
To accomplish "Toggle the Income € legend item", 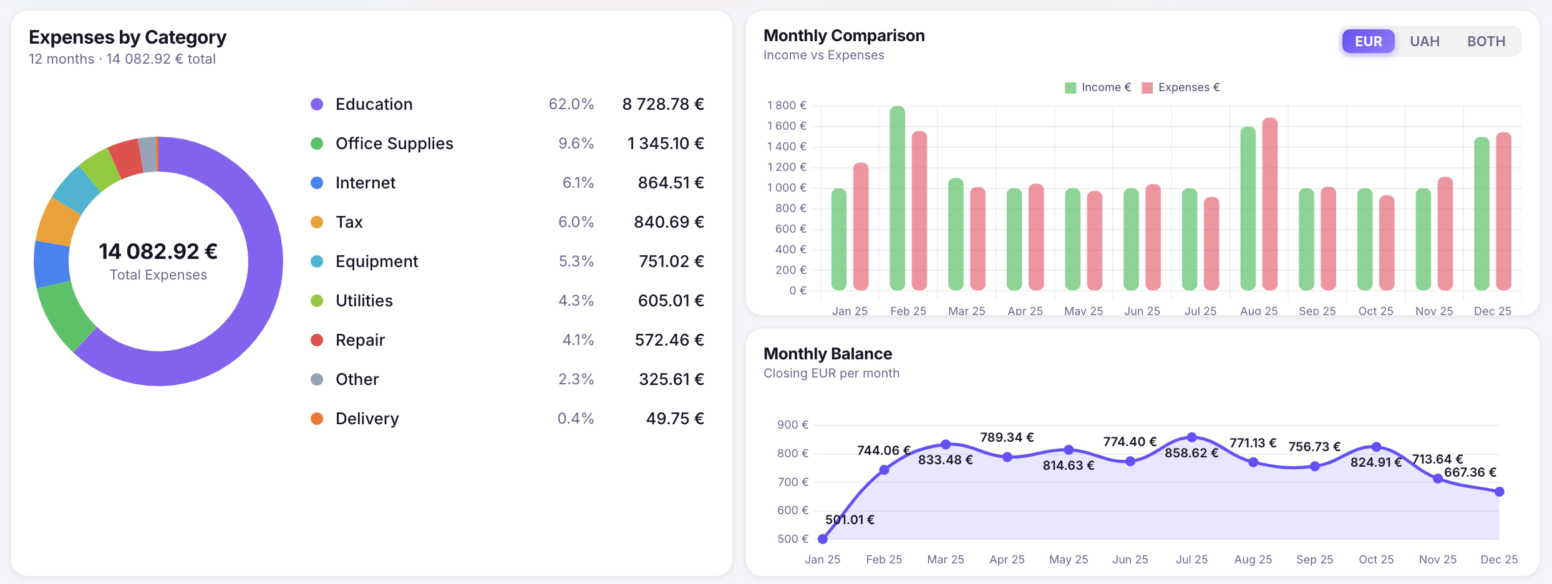I will 1098,87.
